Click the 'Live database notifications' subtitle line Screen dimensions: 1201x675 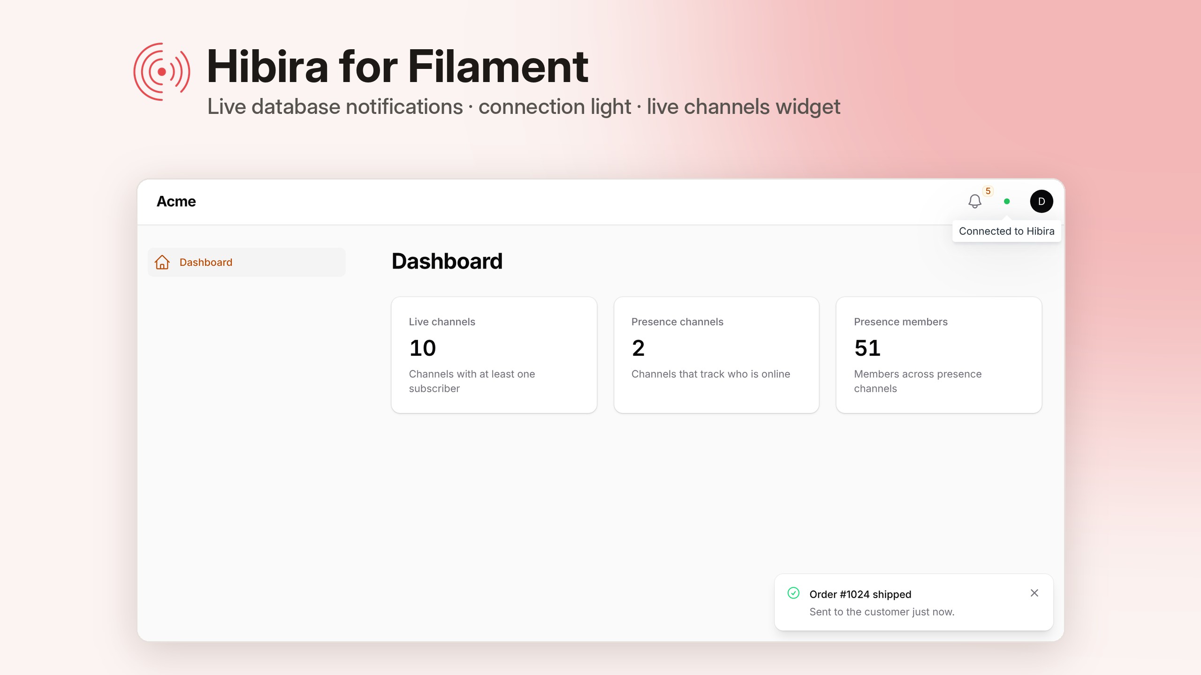tap(524, 107)
